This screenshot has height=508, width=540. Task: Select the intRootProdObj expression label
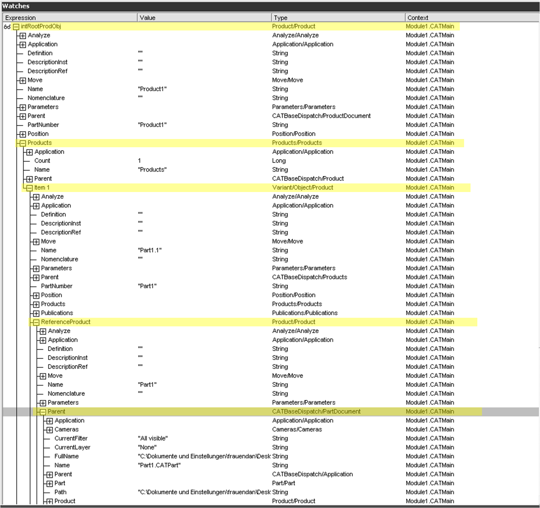41,26
